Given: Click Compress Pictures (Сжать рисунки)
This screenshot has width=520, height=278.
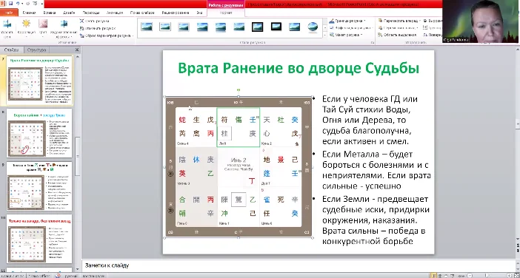Looking at the screenshot, I should [95, 21].
